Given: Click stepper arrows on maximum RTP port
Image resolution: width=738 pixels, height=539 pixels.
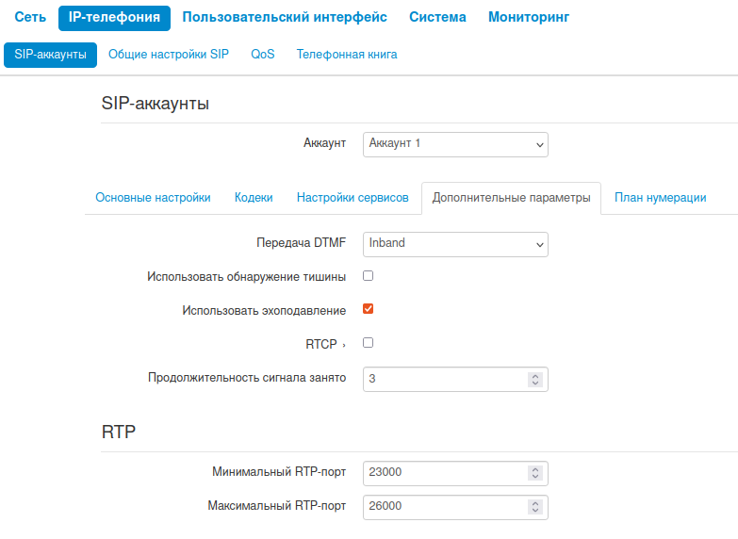Looking at the screenshot, I should pyautogui.click(x=535, y=507).
